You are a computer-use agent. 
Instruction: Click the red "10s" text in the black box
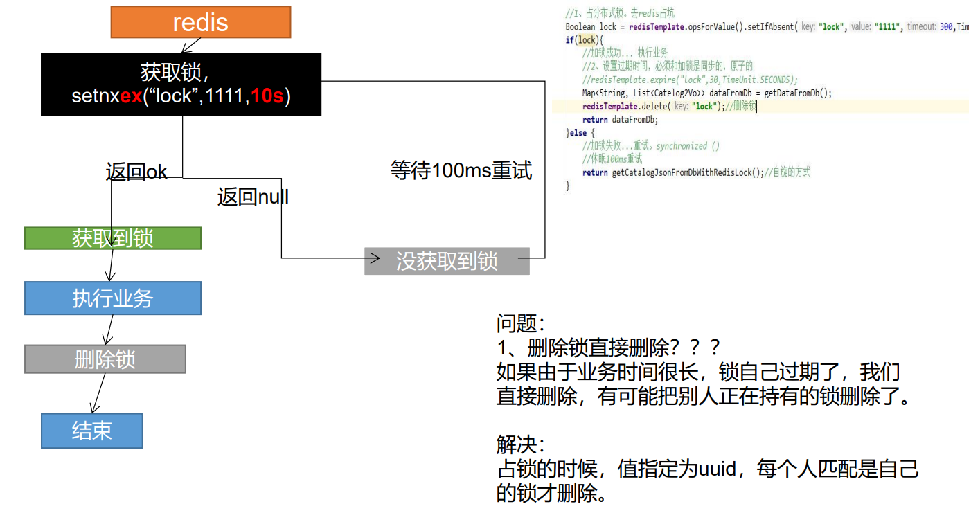point(267,96)
